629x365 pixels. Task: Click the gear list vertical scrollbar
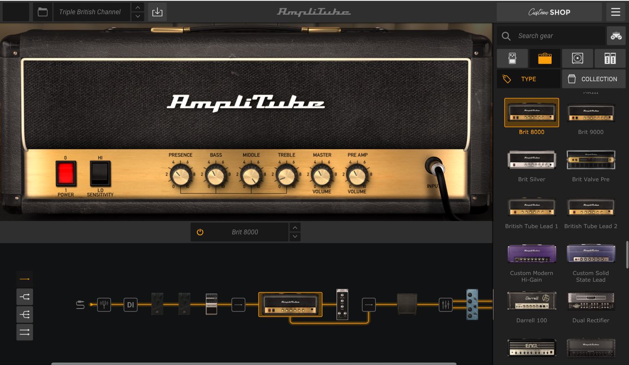(627, 254)
